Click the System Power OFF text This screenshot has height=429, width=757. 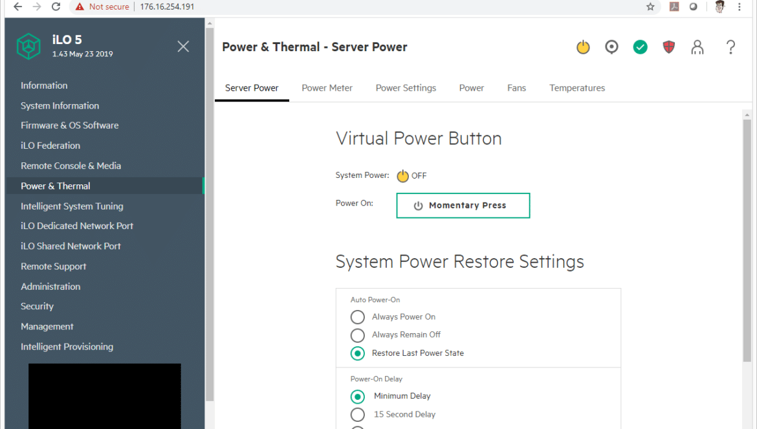pyautogui.click(x=419, y=175)
